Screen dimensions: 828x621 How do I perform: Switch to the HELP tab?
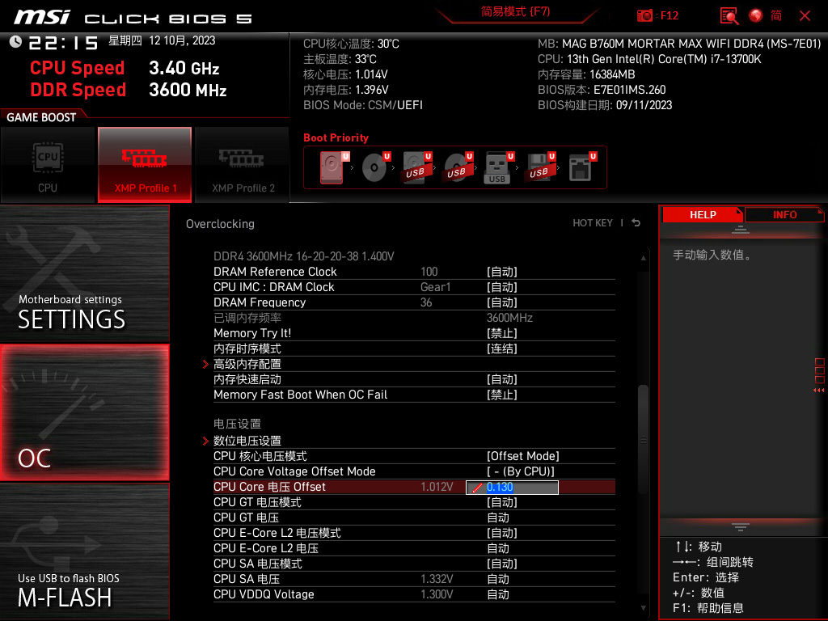click(x=703, y=215)
